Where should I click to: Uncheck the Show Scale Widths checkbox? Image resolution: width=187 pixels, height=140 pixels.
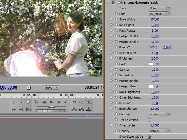pos(149,137)
